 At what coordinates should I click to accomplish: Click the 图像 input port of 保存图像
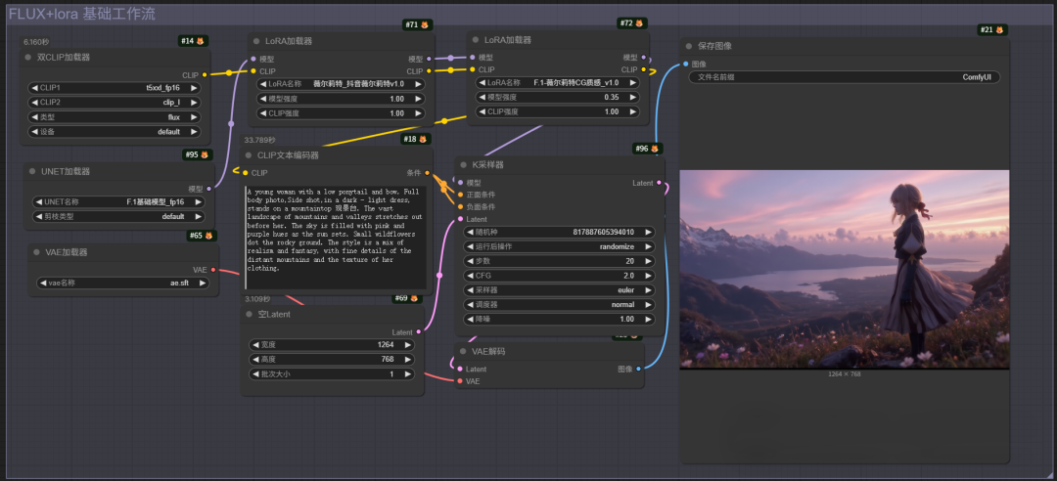pos(685,64)
